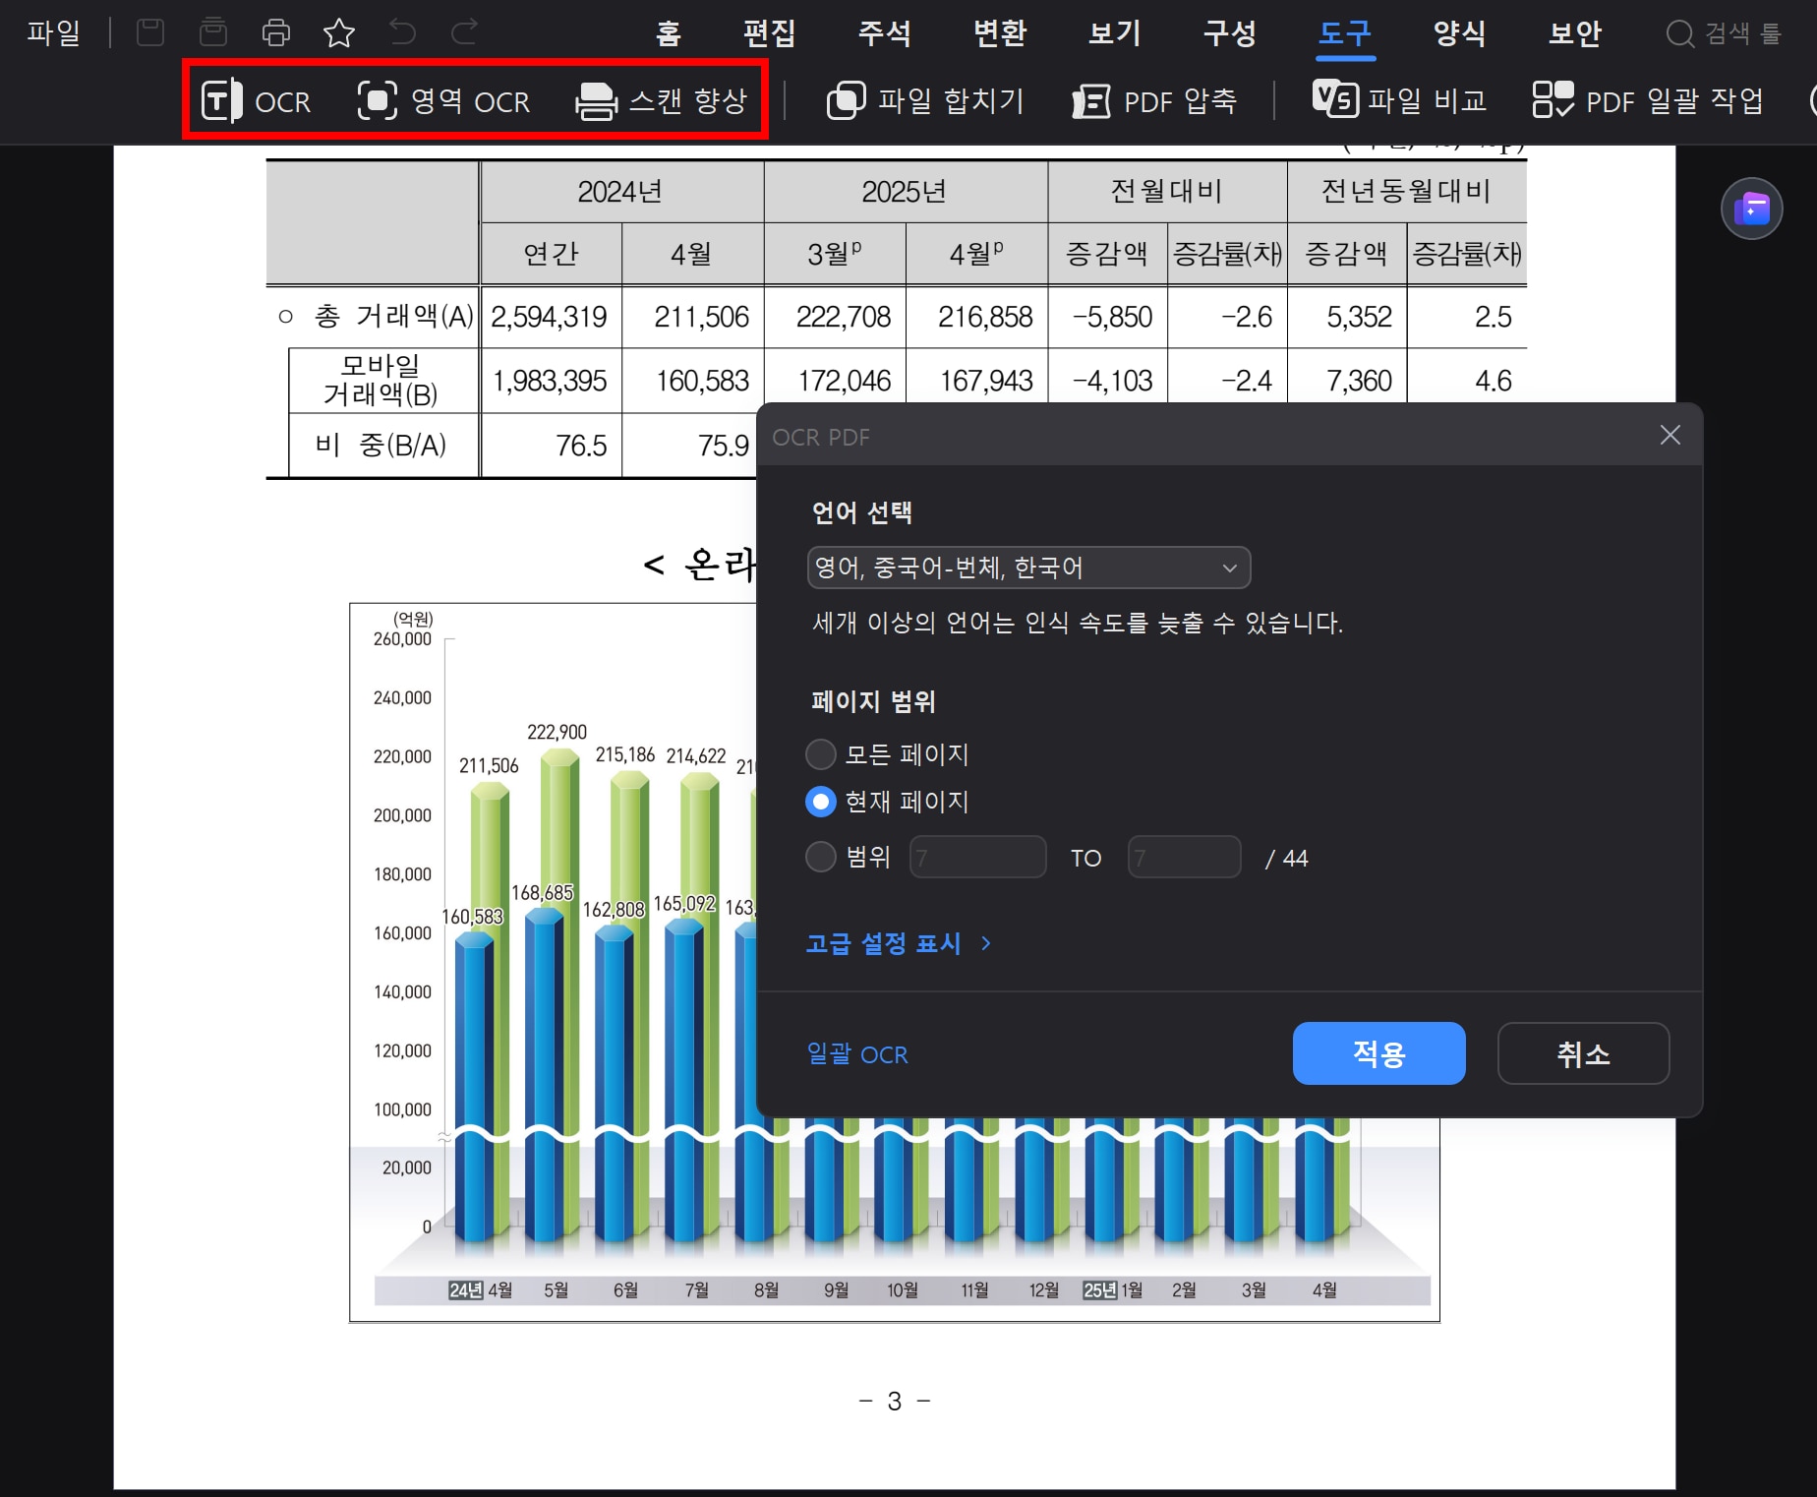Viewport: 1817px width, 1497px height.
Task: Select the 모든 페이지 radio button
Action: pos(820,754)
